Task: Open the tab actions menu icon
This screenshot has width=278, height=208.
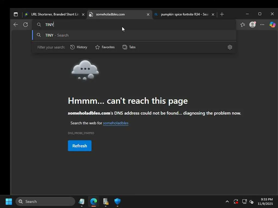Action: coord(16,14)
